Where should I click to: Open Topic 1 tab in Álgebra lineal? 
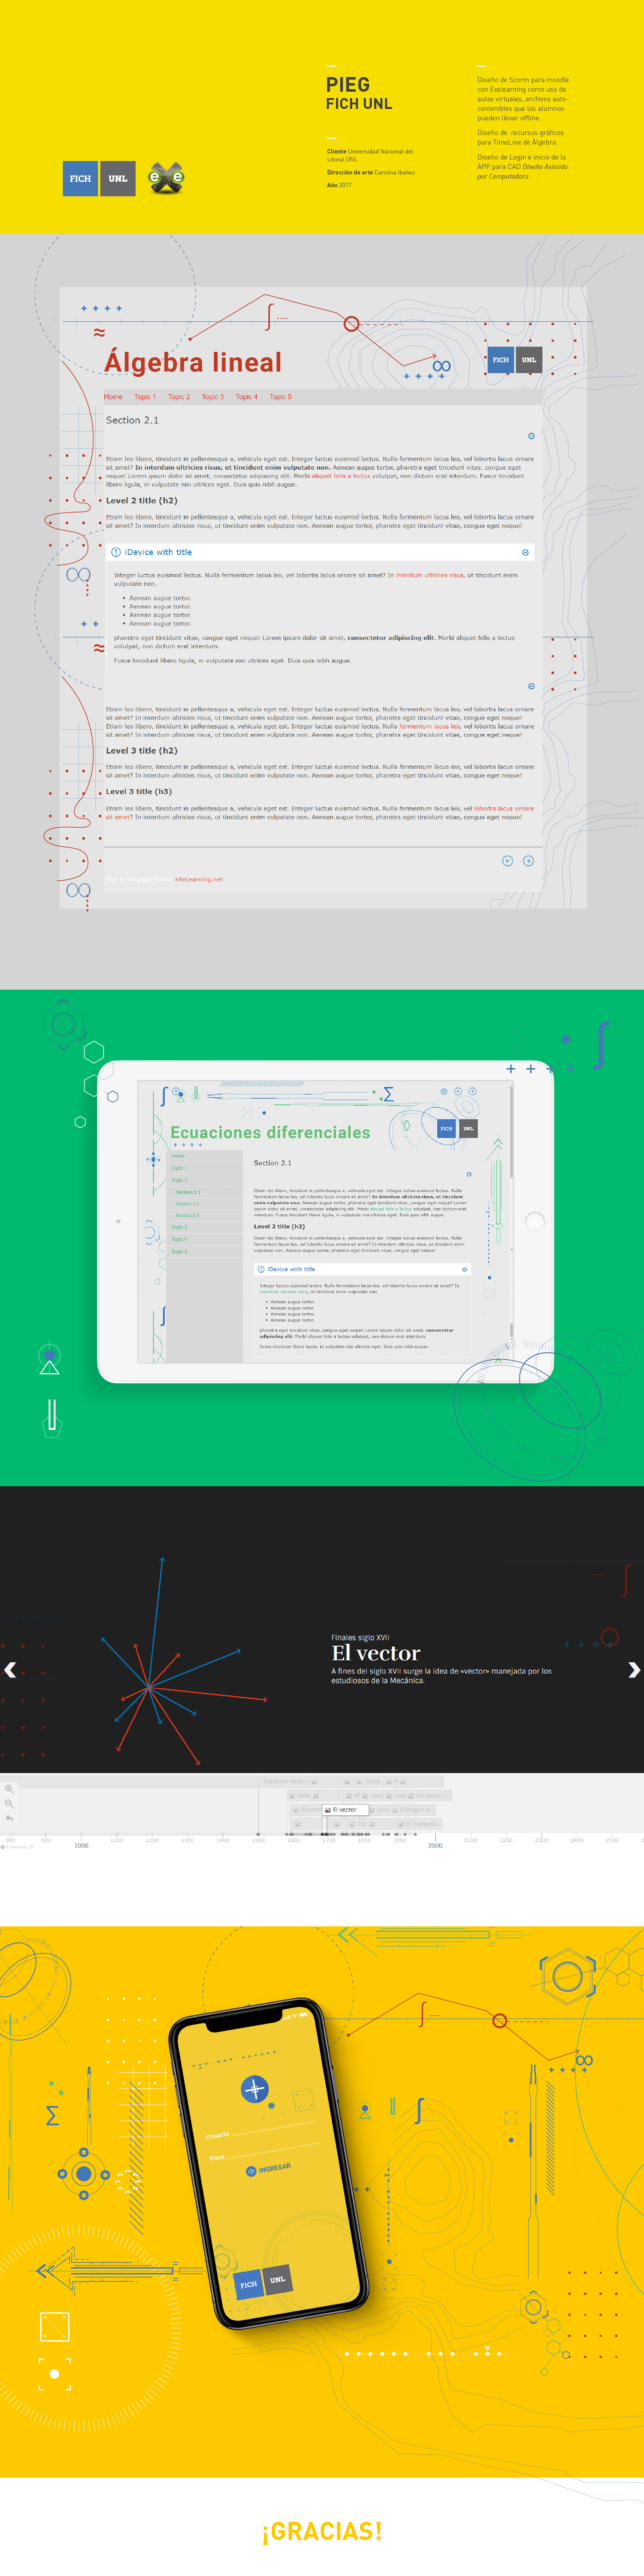pos(145,397)
